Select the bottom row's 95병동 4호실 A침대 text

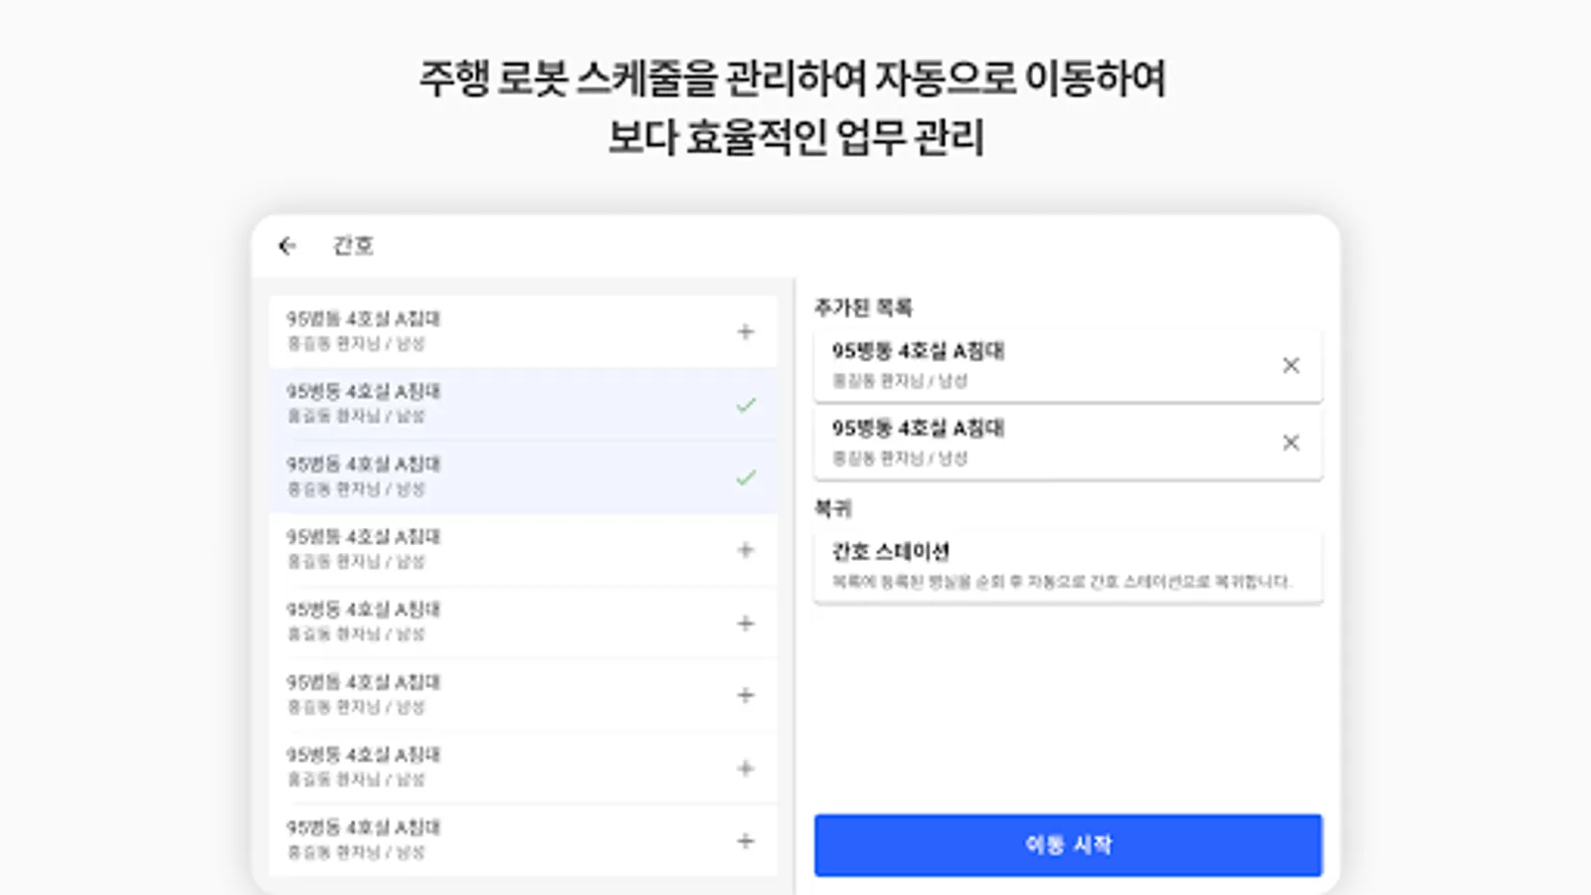coord(363,827)
